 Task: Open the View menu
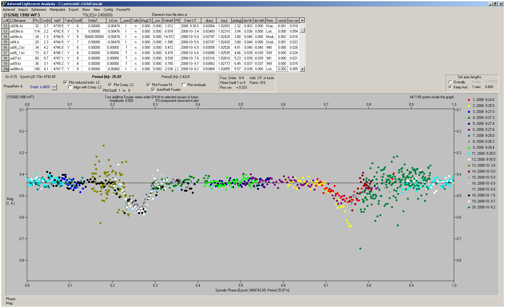(97, 10)
